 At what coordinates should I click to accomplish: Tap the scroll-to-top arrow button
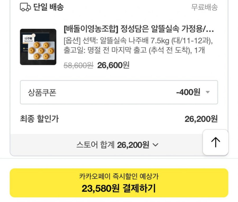215,142
